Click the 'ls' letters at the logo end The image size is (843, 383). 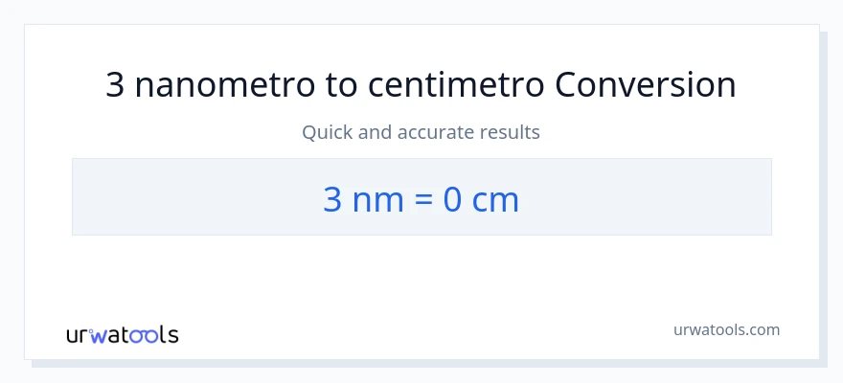click(x=169, y=335)
